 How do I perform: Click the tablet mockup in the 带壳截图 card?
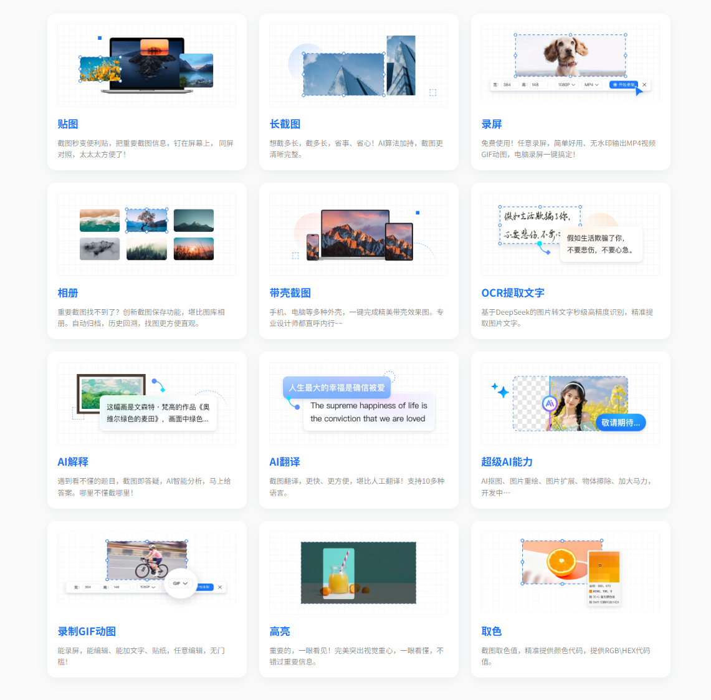(399, 241)
